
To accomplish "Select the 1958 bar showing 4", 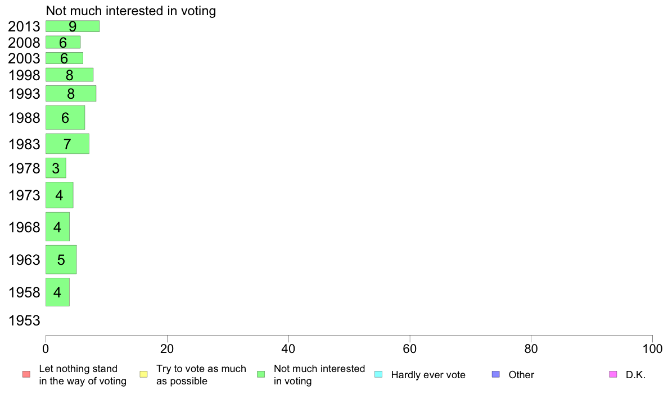I will [57, 292].
